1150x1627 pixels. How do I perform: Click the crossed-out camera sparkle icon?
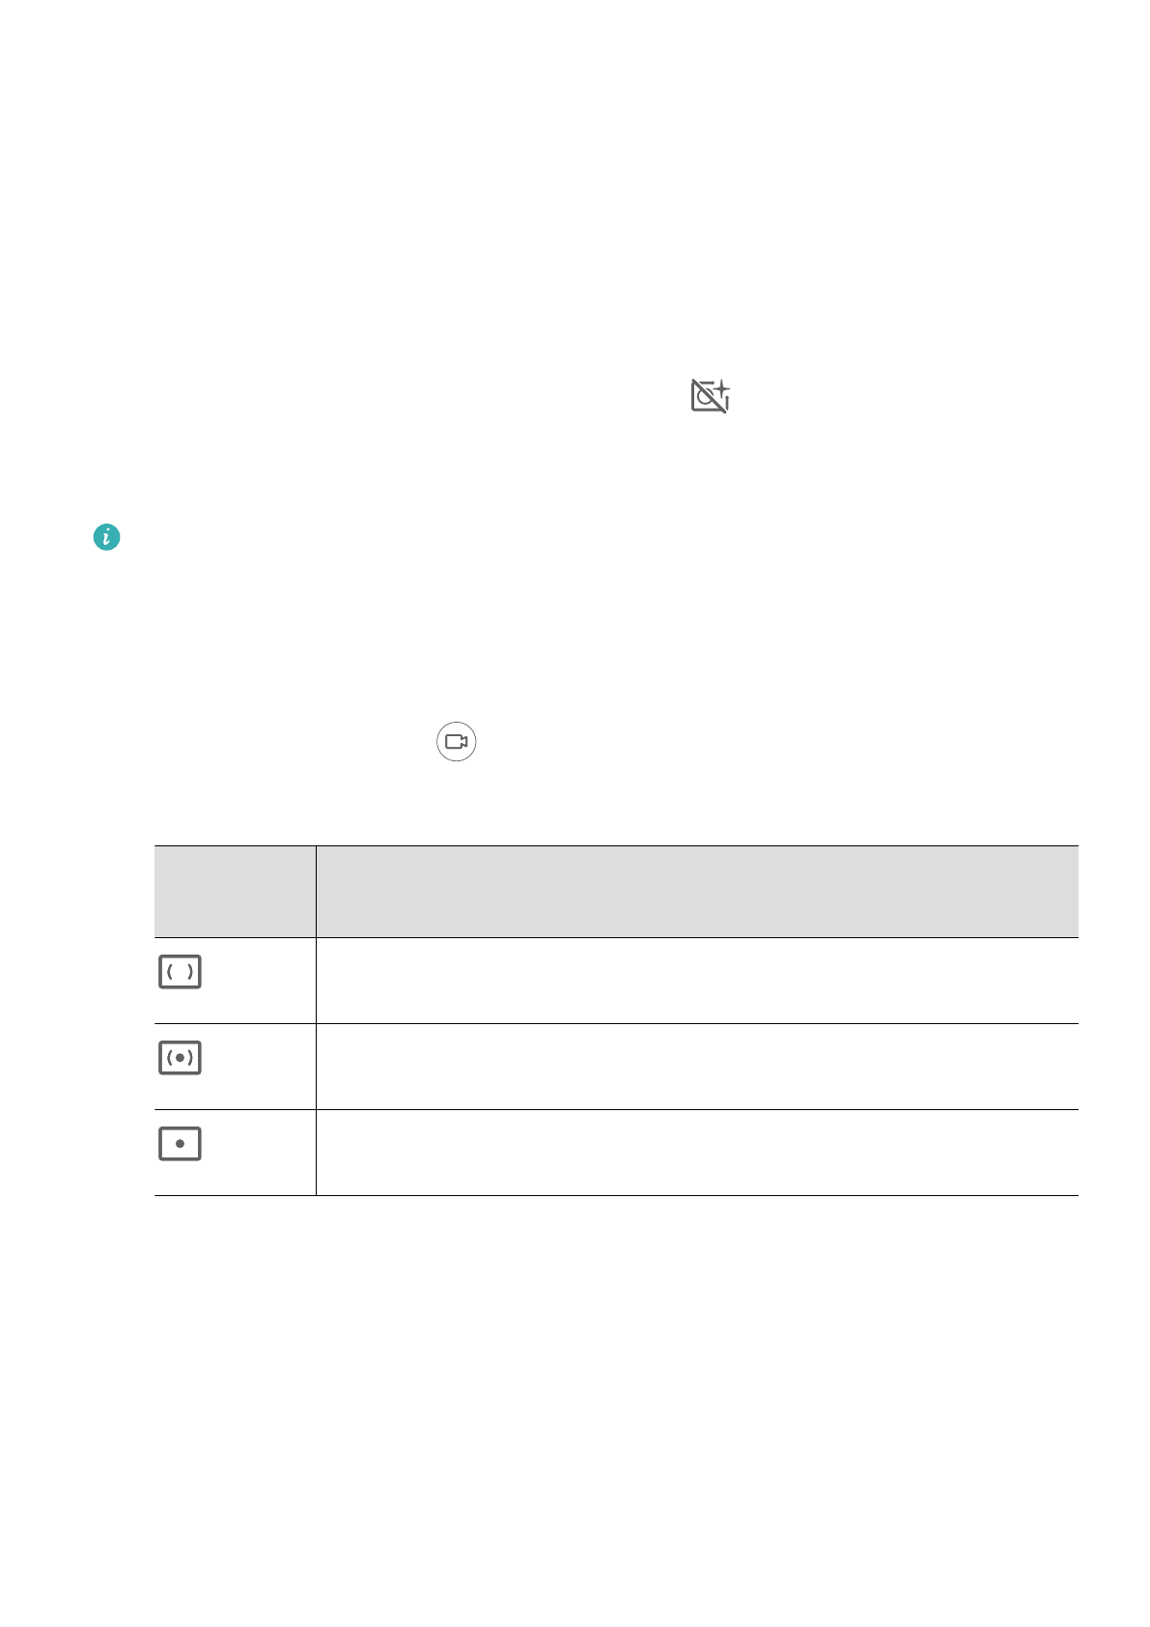(x=710, y=396)
